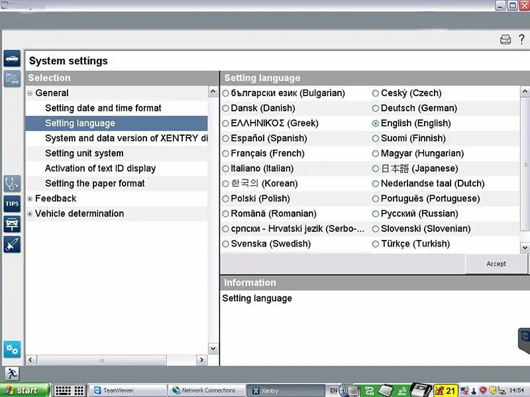Click the car on lift sidebar icon
The width and height of the screenshot is (530, 397).
tap(12, 224)
